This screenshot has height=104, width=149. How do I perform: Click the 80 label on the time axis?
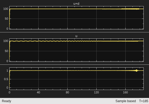67,92
